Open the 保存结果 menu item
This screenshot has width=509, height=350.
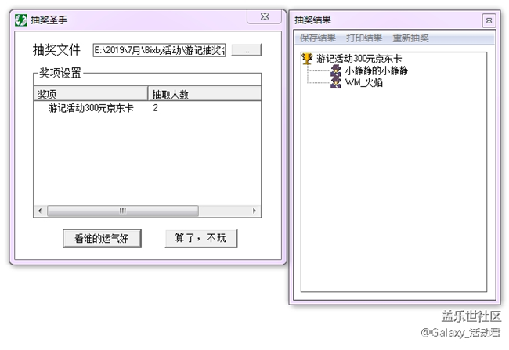click(318, 38)
